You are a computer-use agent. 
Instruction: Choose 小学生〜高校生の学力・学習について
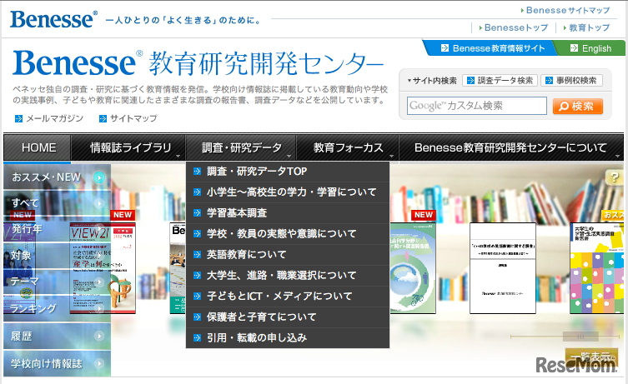(288, 192)
